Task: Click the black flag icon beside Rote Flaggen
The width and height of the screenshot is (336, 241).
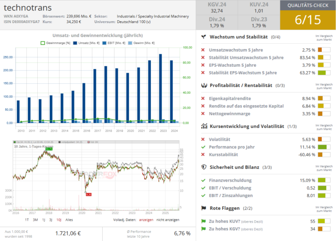Action: pos(203,208)
